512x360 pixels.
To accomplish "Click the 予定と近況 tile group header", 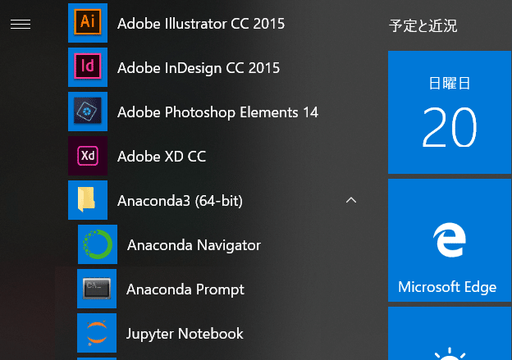I will tap(423, 26).
